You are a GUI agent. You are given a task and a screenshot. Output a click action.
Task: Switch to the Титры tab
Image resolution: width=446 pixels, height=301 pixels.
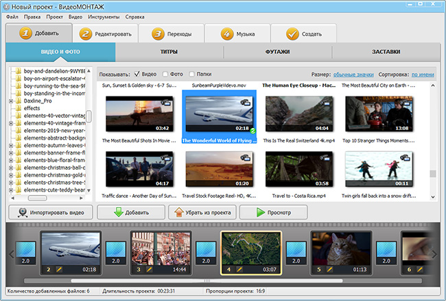169,52
